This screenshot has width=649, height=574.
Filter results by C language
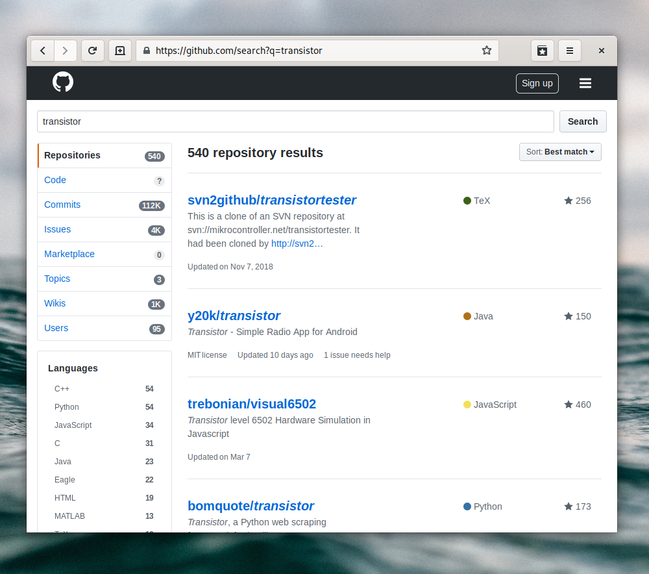click(104, 443)
